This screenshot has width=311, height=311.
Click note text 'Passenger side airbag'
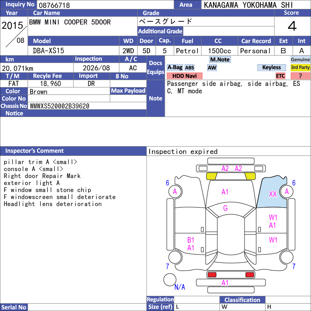(x=204, y=84)
